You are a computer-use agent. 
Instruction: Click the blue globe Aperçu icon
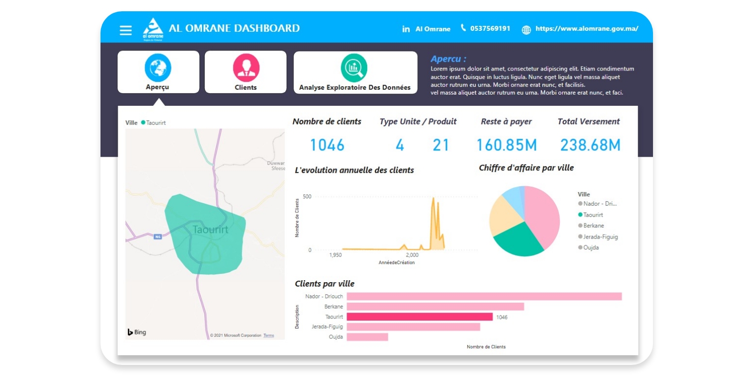pos(158,68)
